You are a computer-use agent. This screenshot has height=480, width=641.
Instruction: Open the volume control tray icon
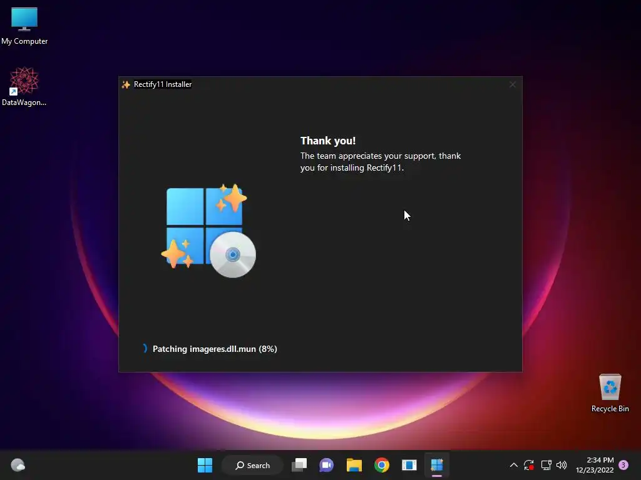[562, 465]
